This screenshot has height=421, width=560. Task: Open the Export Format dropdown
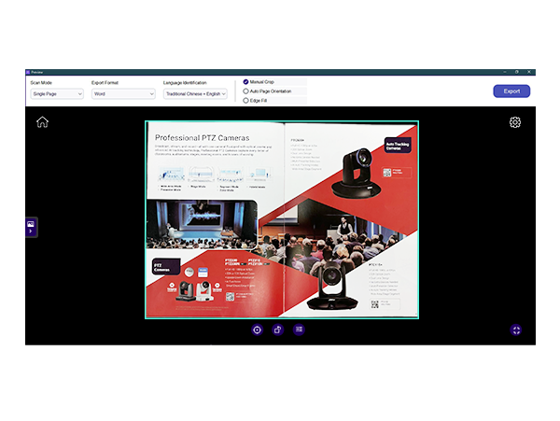[x=122, y=94]
